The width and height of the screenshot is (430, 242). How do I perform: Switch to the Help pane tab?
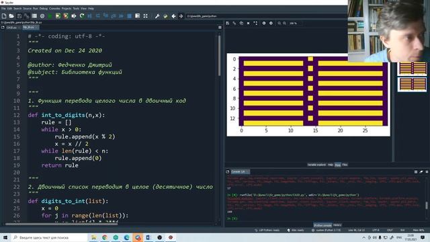(331, 165)
